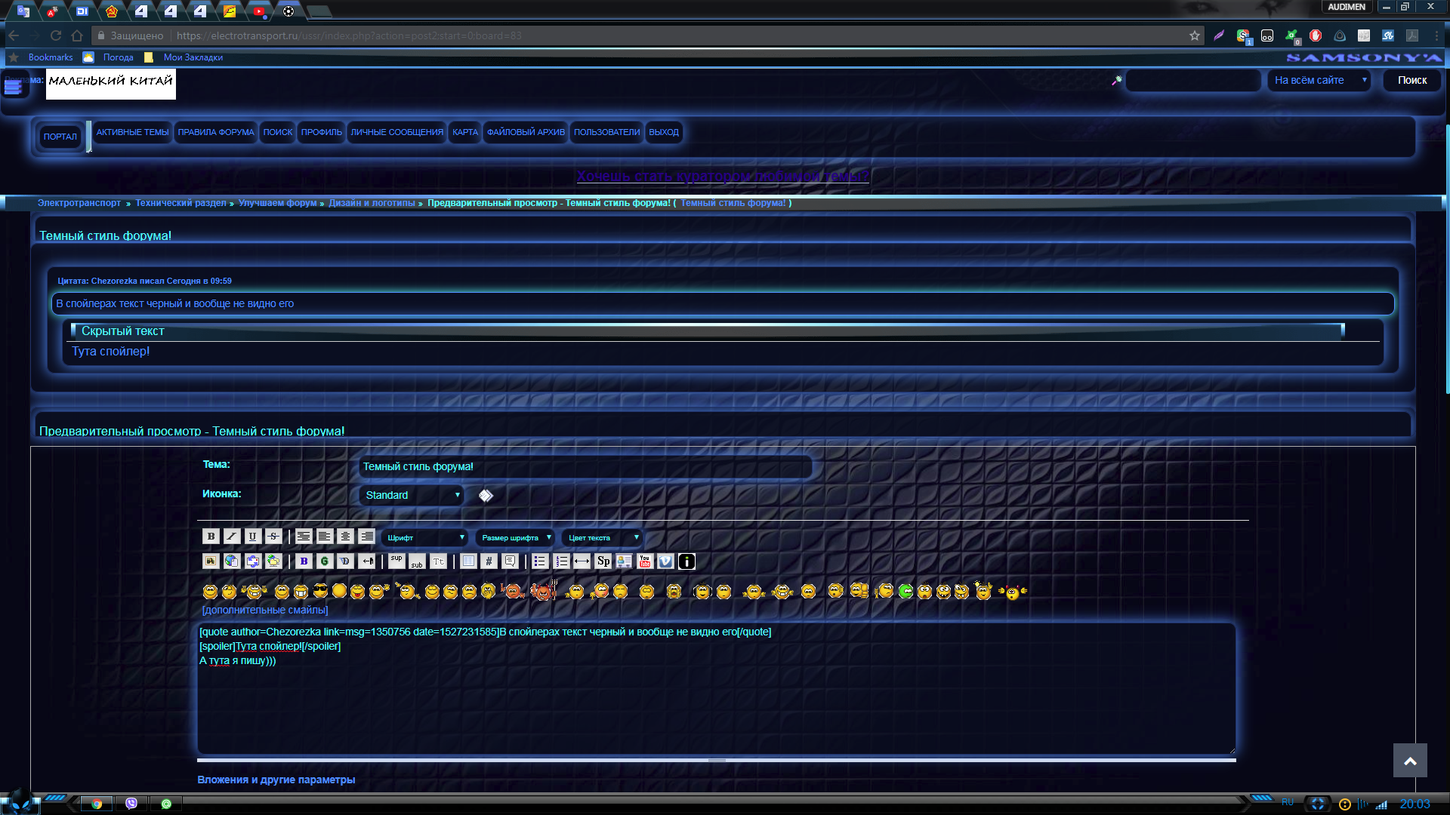The width and height of the screenshot is (1450, 815).
Task: Toggle bold formatting in post editor
Action: tap(211, 537)
